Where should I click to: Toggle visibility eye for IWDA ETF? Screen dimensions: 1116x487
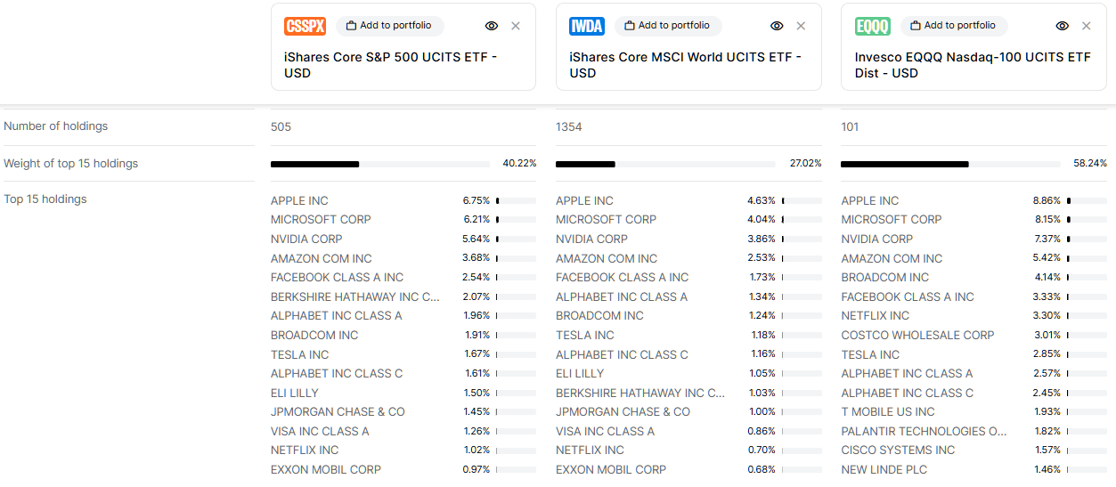click(x=777, y=27)
